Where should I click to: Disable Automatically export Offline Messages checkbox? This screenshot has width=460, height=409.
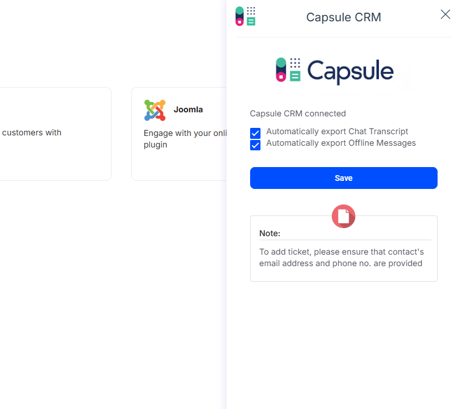[x=255, y=145]
